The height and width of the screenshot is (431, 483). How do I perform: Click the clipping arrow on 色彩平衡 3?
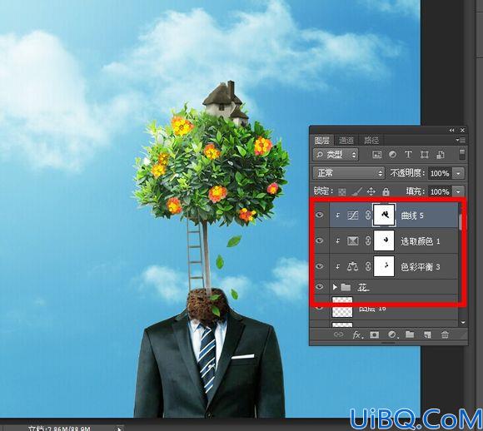pos(337,266)
